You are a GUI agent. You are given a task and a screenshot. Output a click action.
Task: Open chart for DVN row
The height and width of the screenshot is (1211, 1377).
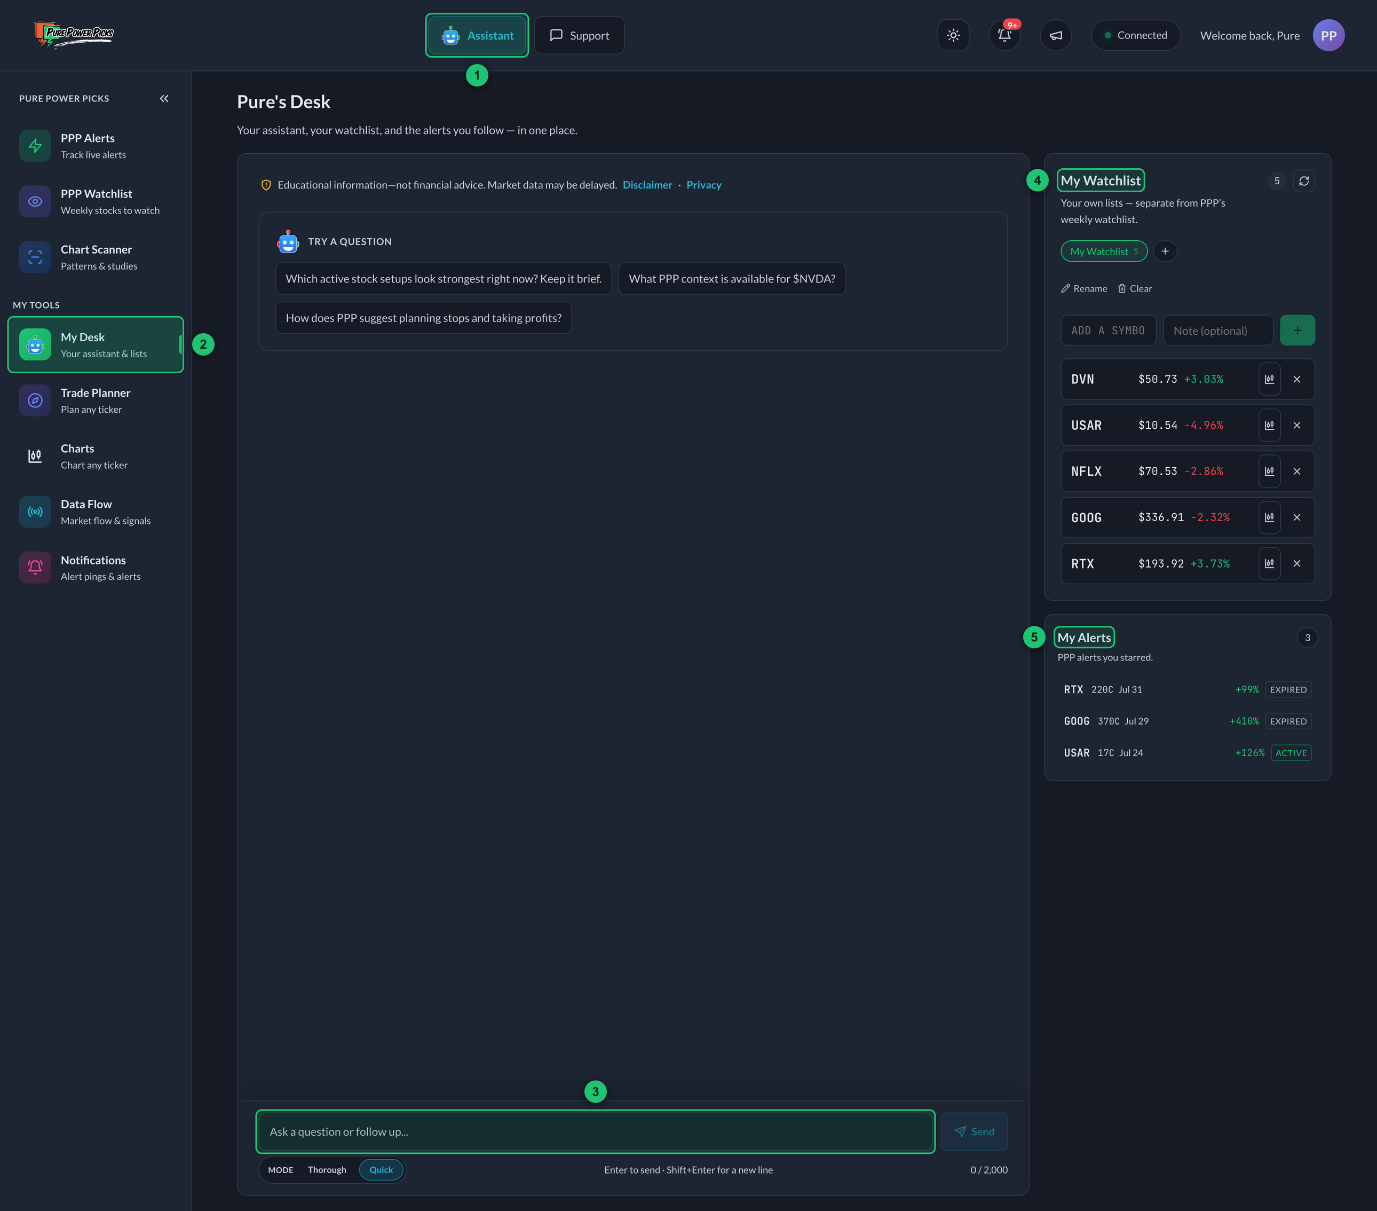pyautogui.click(x=1269, y=379)
